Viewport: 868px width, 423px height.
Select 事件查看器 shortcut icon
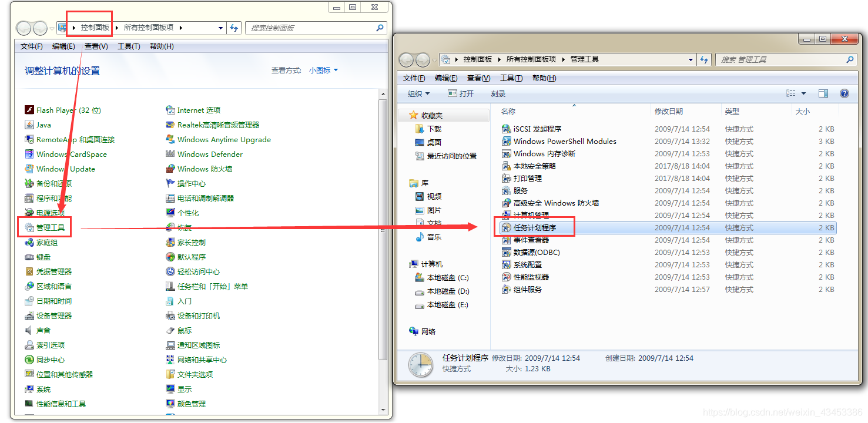pos(506,240)
